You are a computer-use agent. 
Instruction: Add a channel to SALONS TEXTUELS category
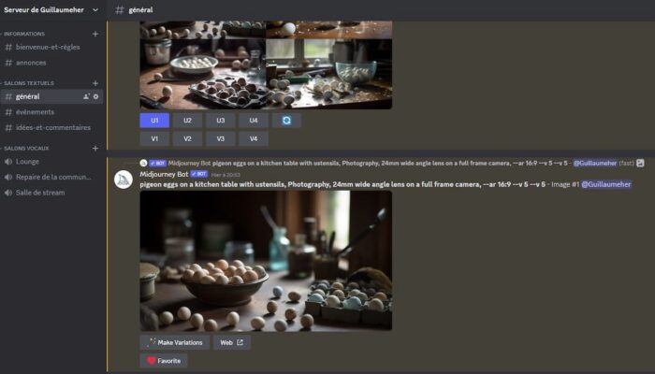click(95, 83)
